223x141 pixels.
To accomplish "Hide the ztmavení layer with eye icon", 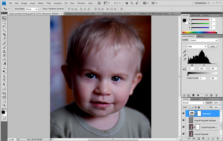I will [x=183, y=113].
